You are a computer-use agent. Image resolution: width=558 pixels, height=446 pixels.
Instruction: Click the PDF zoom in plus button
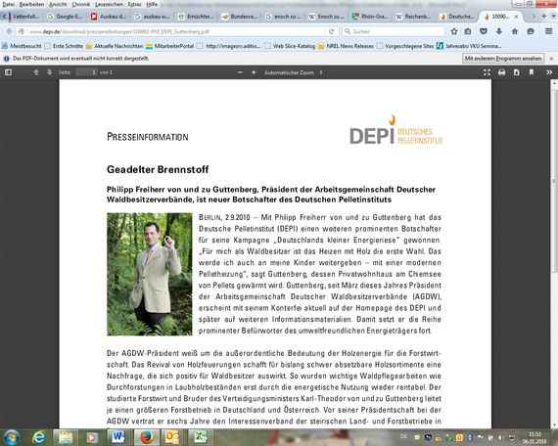pos(254,72)
